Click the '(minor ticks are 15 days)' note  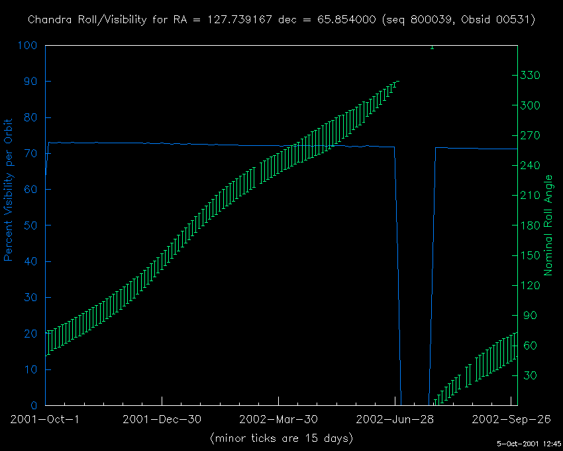(x=281, y=438)
